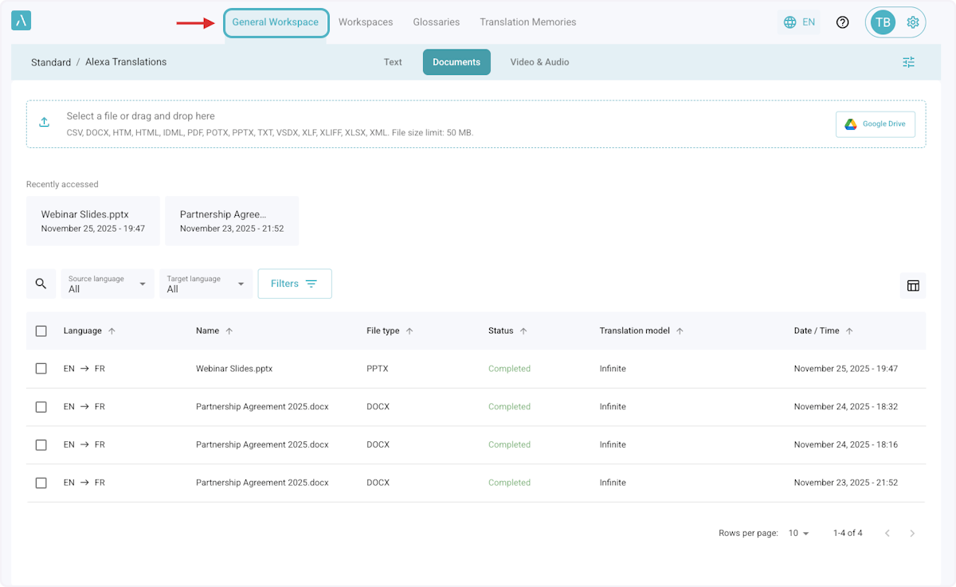Select checkbox for November 23 Partnership Agreement

[x=41, y=483]
